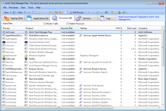Switch to the Startup [474] tab
Image resolution: width=166 pixels, height=111 pixels.
(x=13, y=18)
